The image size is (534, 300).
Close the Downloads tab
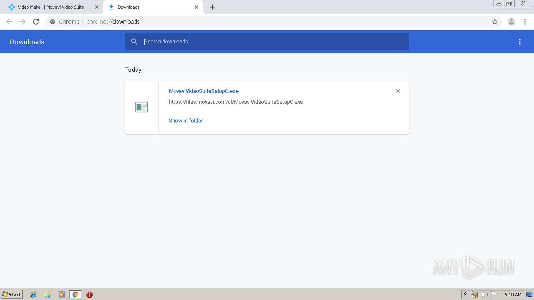tap(196, 7)
